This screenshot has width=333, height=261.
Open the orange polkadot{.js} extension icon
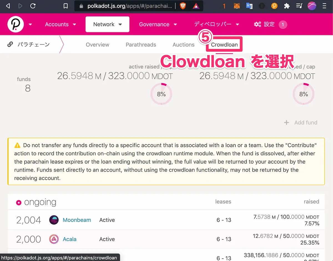274,6
